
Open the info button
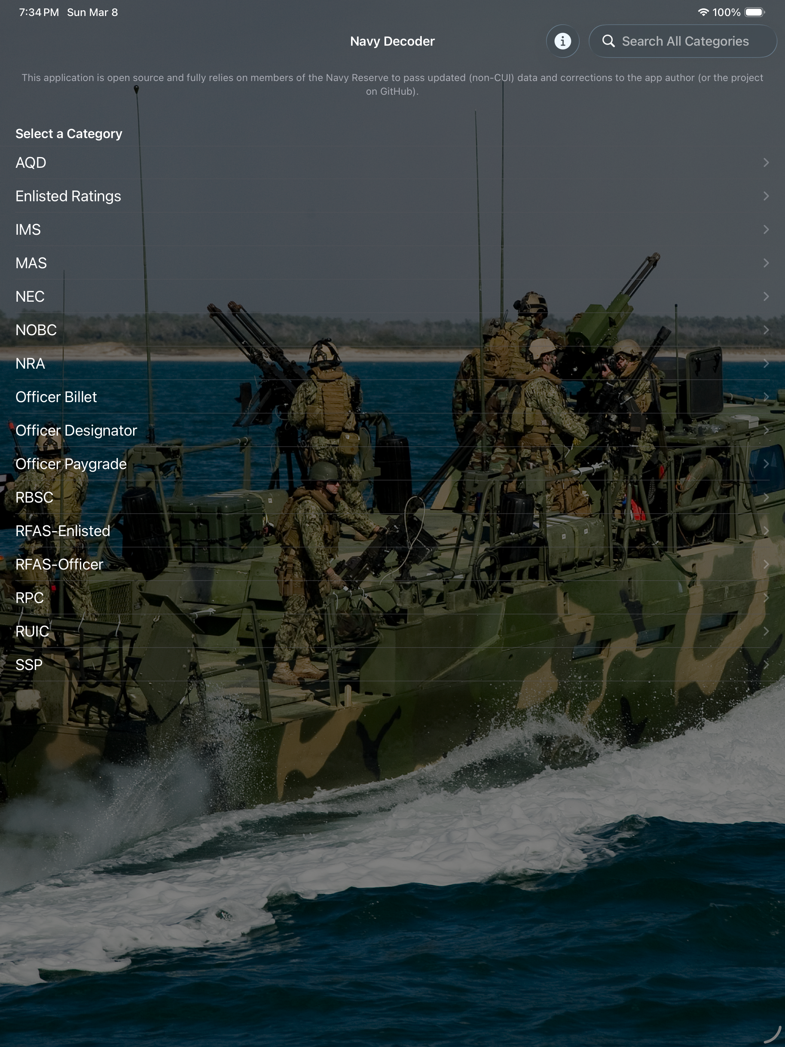[563, 41]
